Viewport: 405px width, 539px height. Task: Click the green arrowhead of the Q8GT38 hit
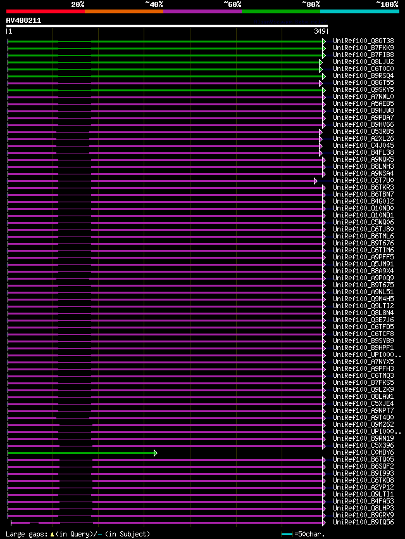coord(324,41)
